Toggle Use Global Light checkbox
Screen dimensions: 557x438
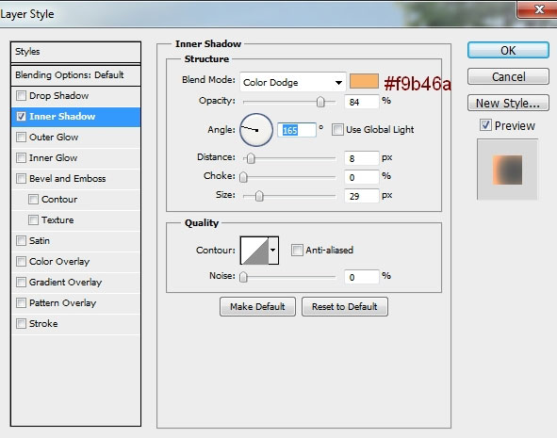(337, 130)
